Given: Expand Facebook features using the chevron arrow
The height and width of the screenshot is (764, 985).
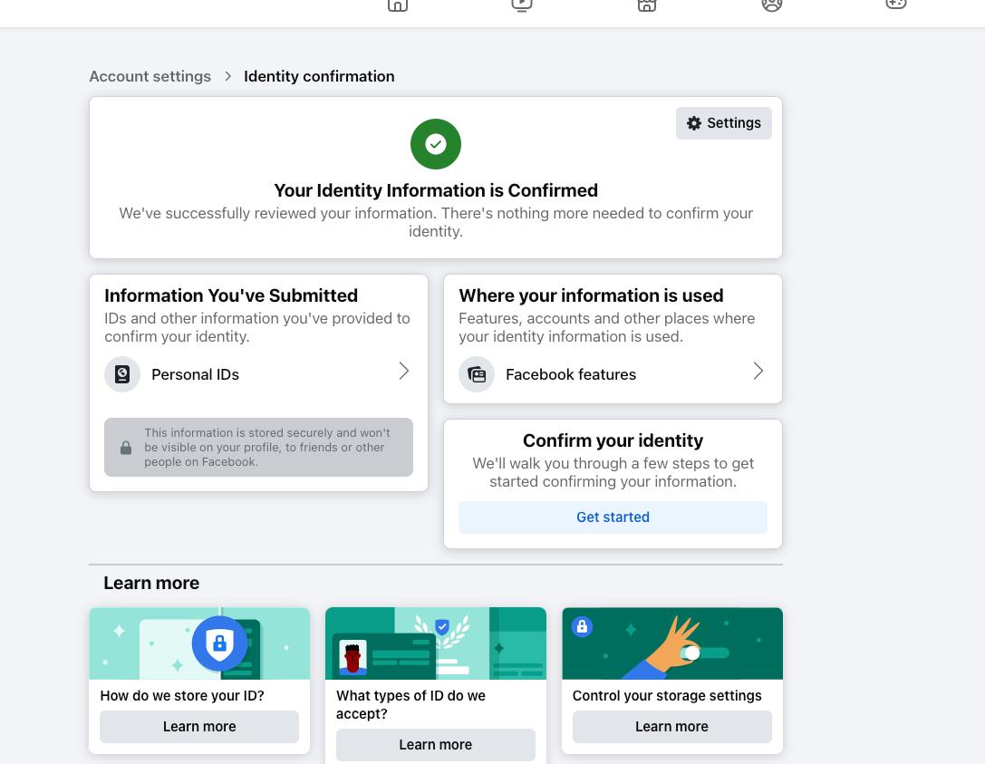Looking at the screenshot, I should 758,372.
